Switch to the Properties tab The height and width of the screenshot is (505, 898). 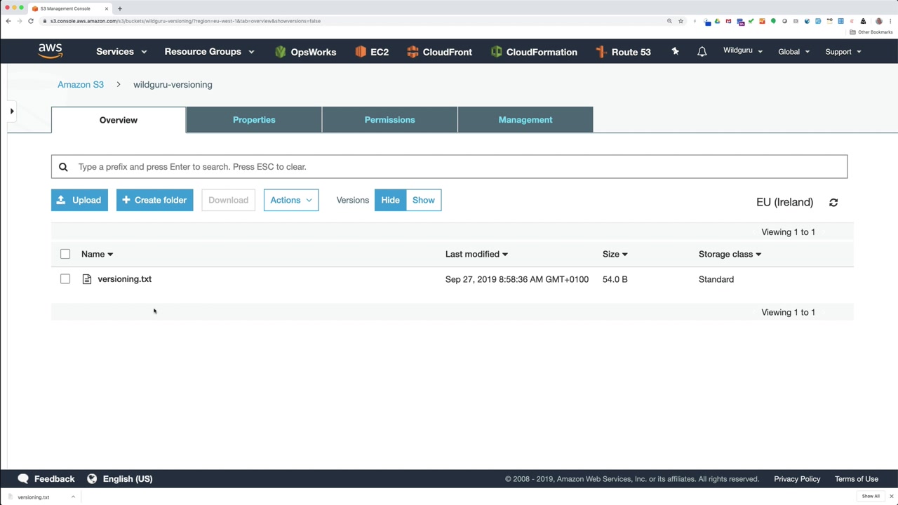[254, 120]
